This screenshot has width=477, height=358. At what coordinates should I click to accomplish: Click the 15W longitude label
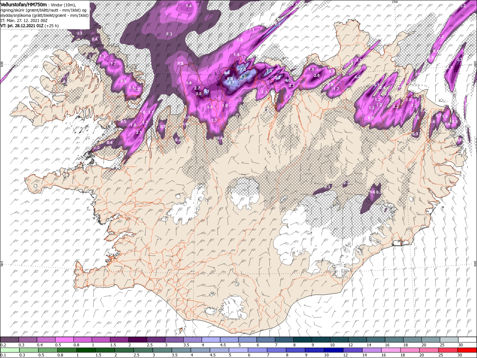tap(395, 2)
